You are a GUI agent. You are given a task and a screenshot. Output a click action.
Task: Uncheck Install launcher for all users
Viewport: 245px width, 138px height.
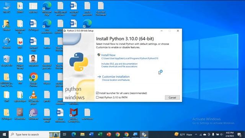tap(97, 93)
